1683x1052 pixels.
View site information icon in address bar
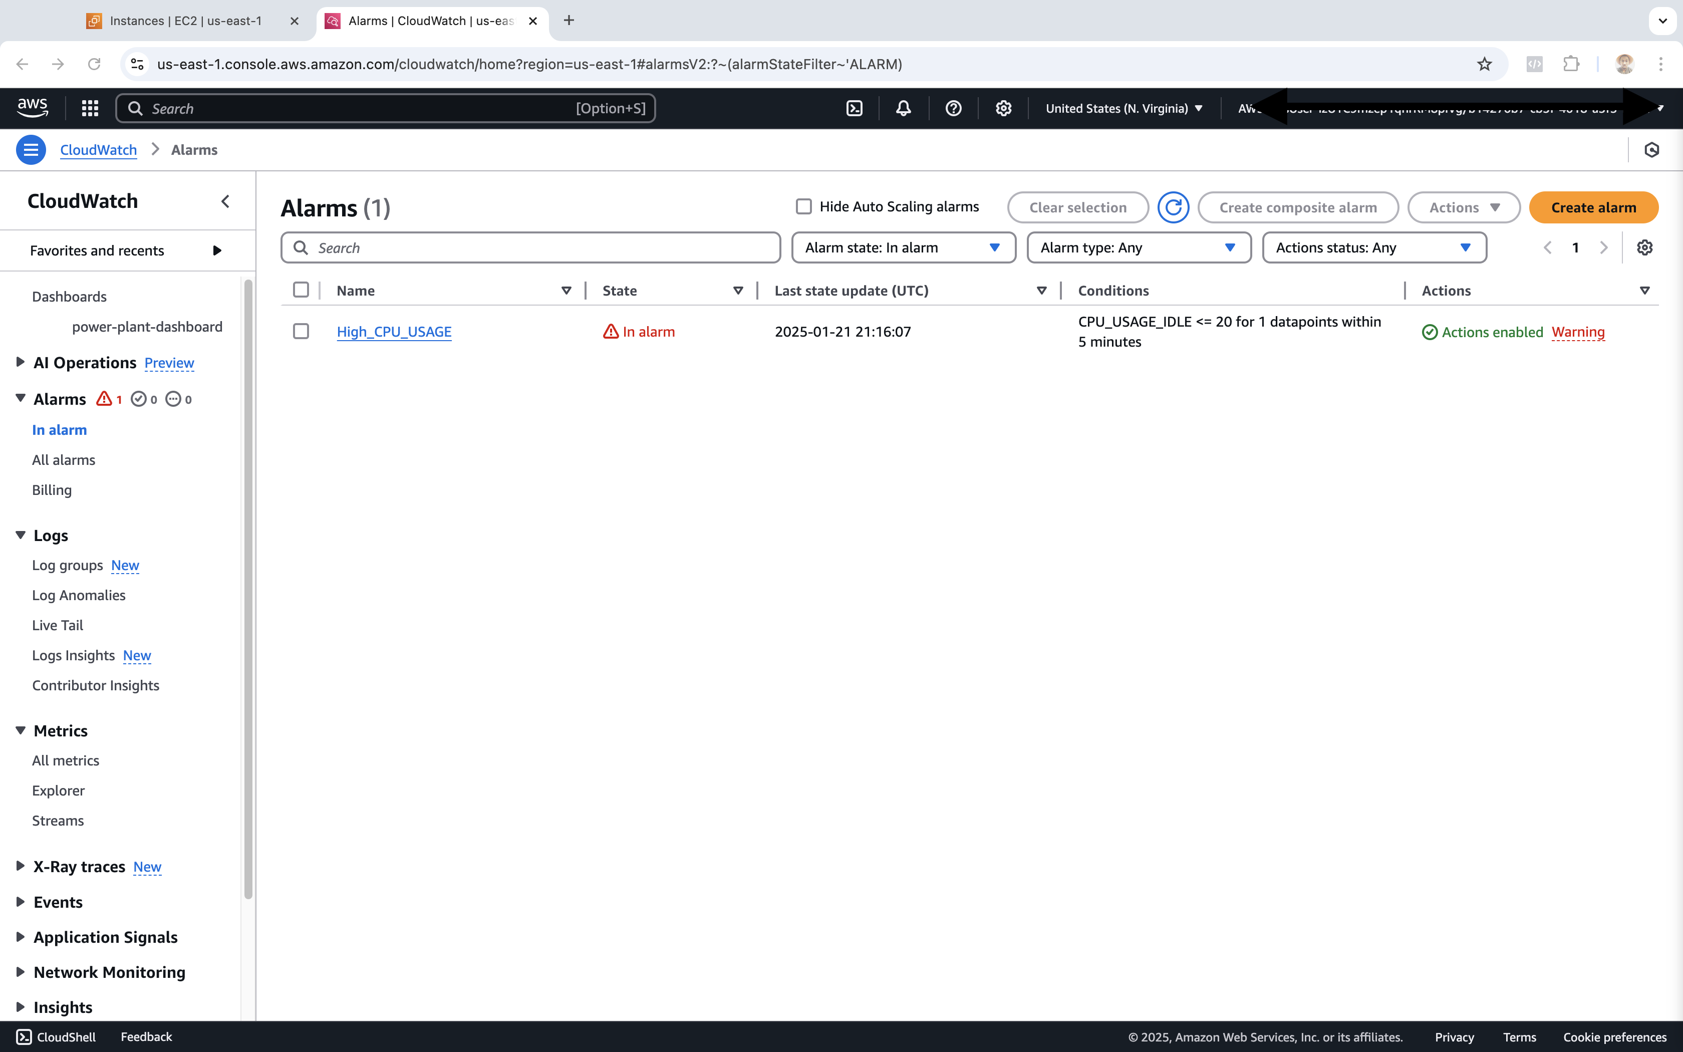138,64
